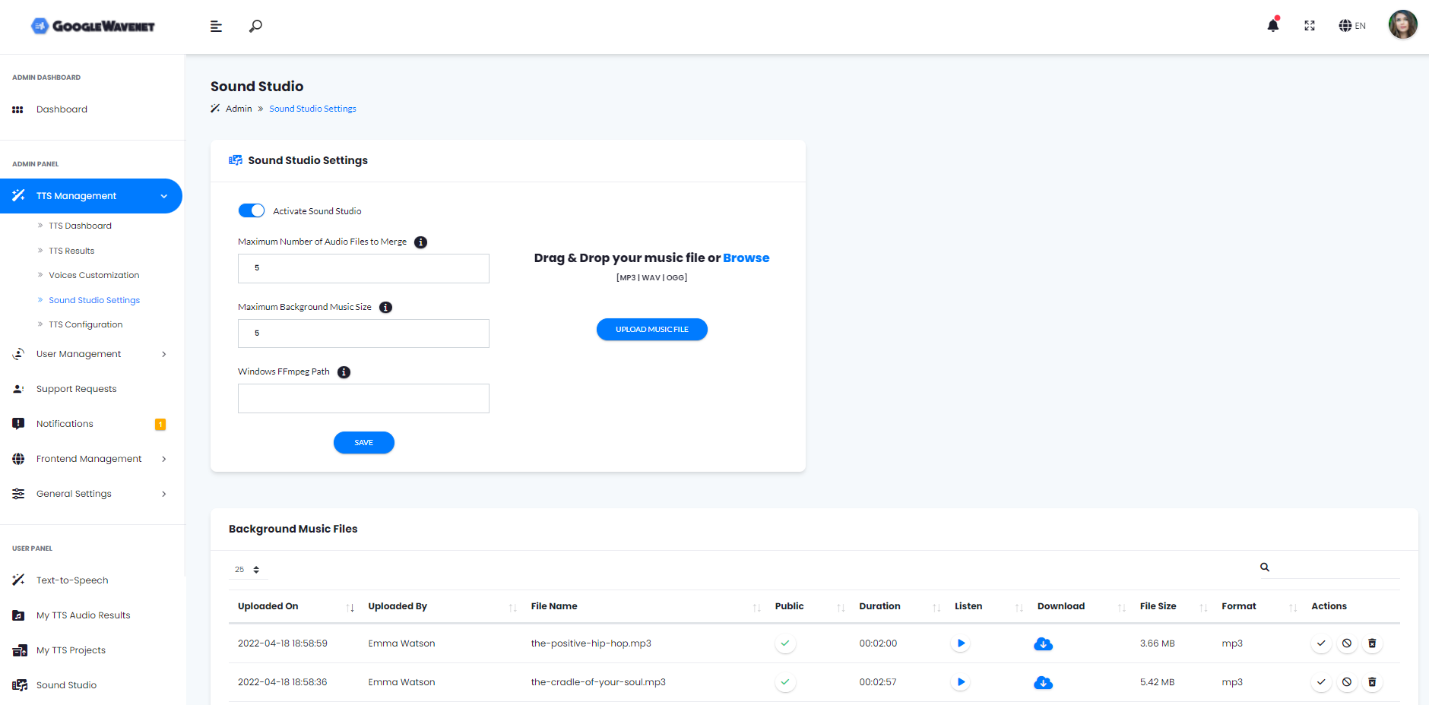Go to Voices Customization menu item
This screenshot has width=1429, height=705.
(94, 275)
